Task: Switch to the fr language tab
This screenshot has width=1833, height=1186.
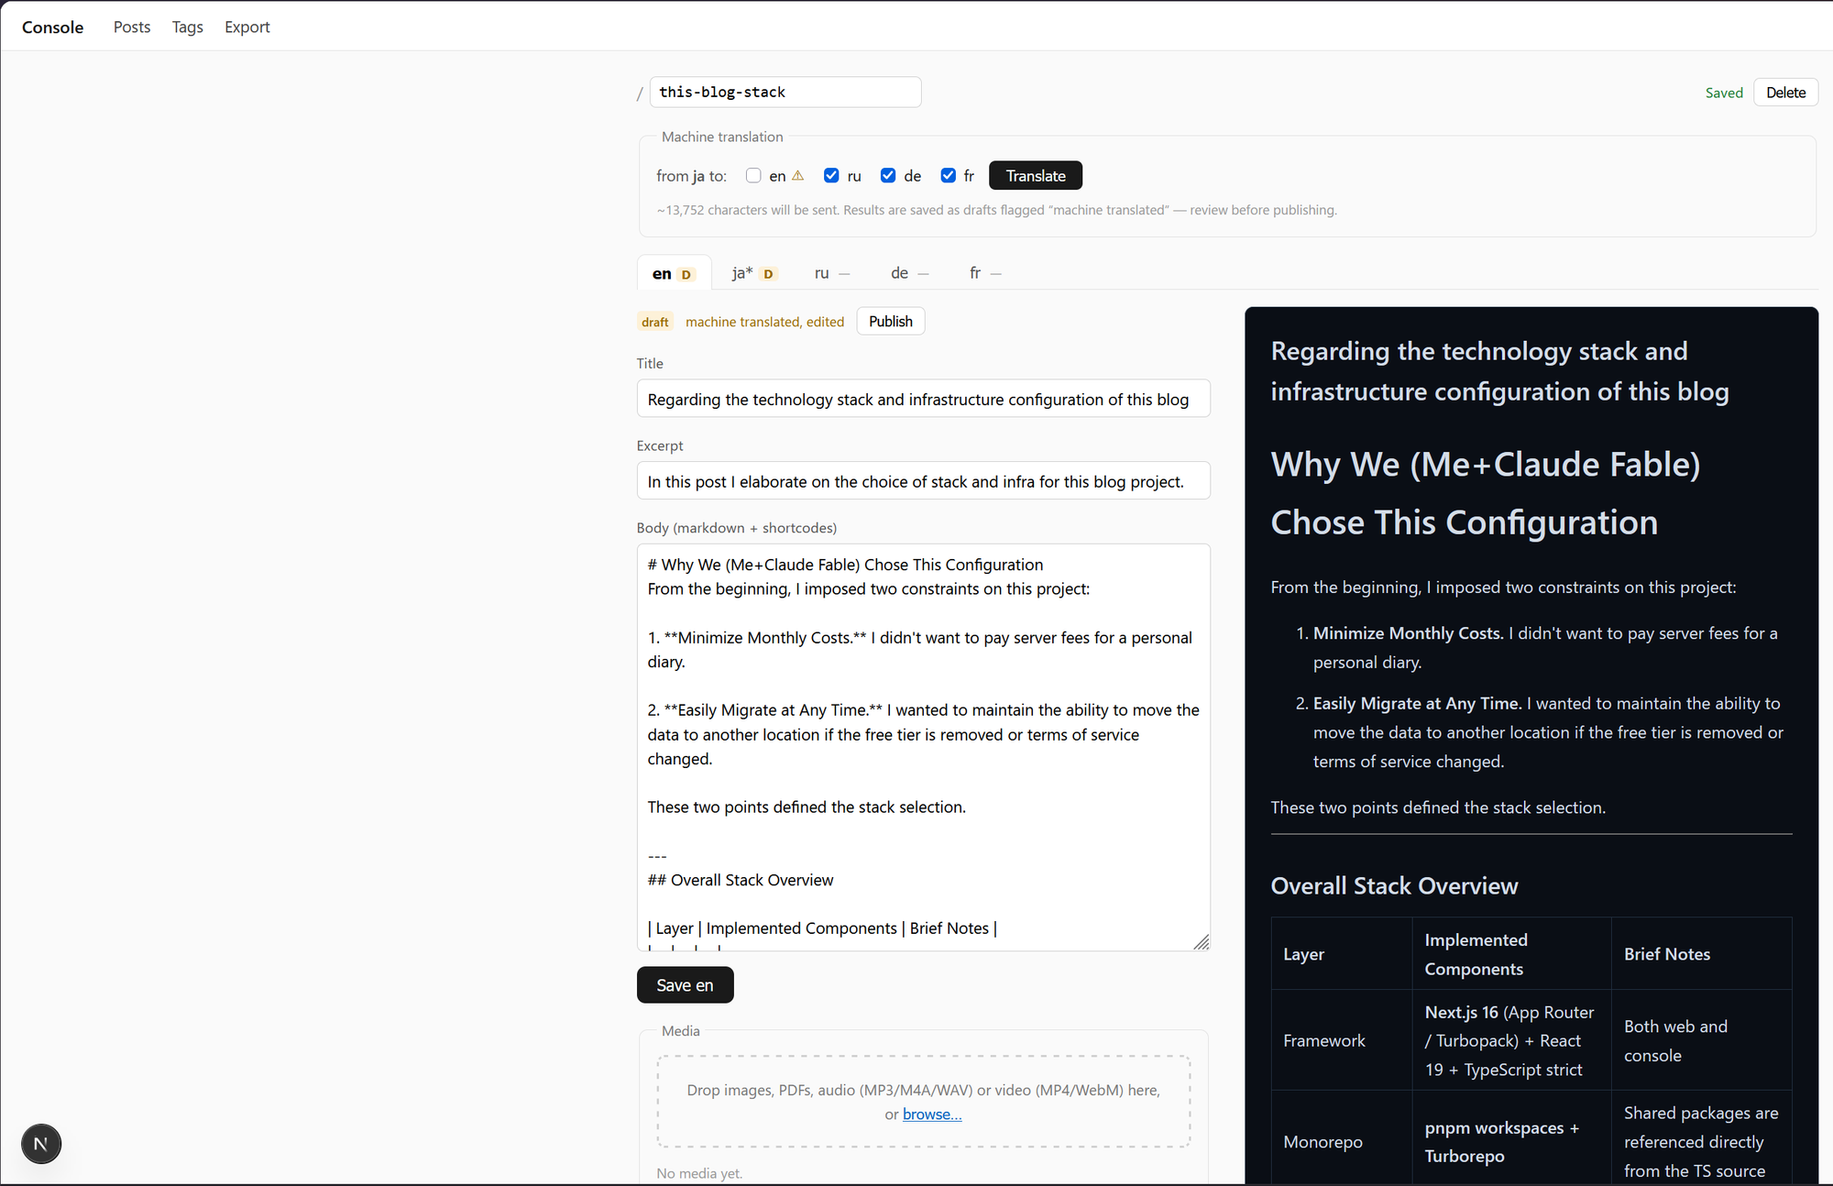Action: pyautogui.click(x=985, y=273)
